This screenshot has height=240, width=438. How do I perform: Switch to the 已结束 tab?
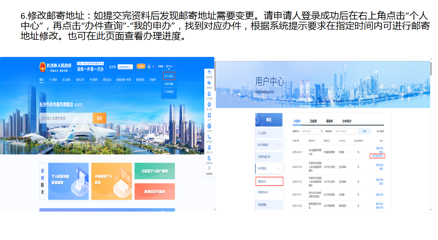tap(313, 121)
